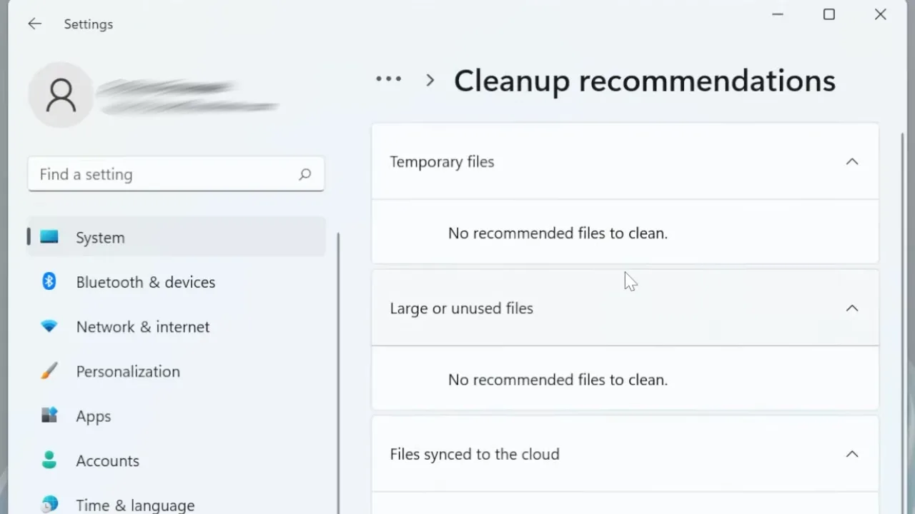The image size is (915, 514).
Task: Click the user account avatar
Action: click(61, 94)
